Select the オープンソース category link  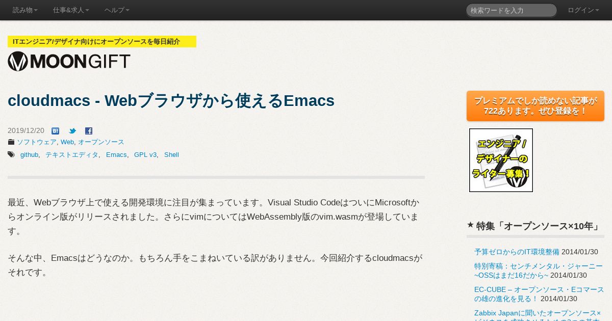[101, 142]
